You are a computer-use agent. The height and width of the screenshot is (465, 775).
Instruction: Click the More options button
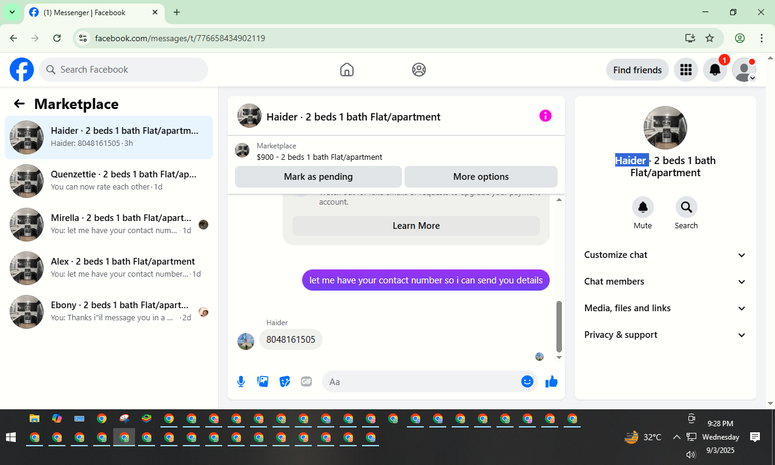point(481,177)
